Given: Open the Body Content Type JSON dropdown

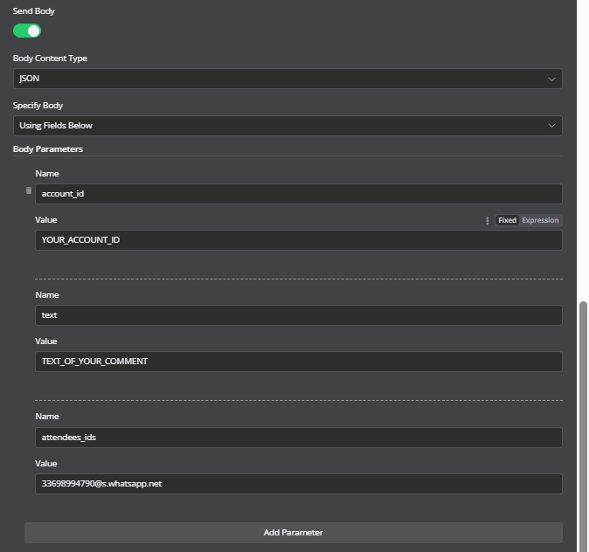Looking at the screenshot, I should pos(288,79).
